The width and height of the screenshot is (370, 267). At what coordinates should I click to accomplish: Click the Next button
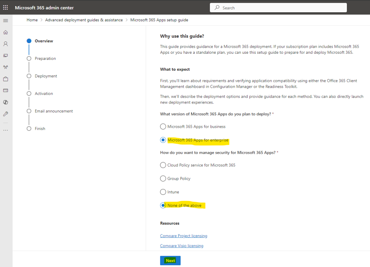click(x=170, y=261)
